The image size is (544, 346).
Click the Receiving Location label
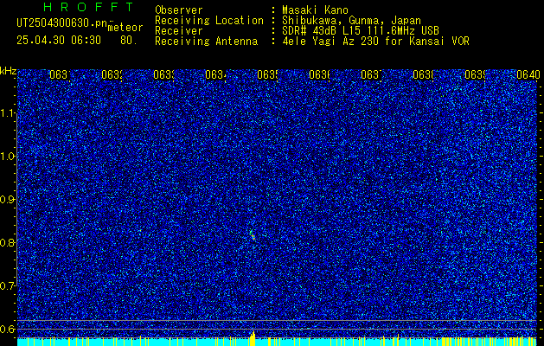[209, 21]
